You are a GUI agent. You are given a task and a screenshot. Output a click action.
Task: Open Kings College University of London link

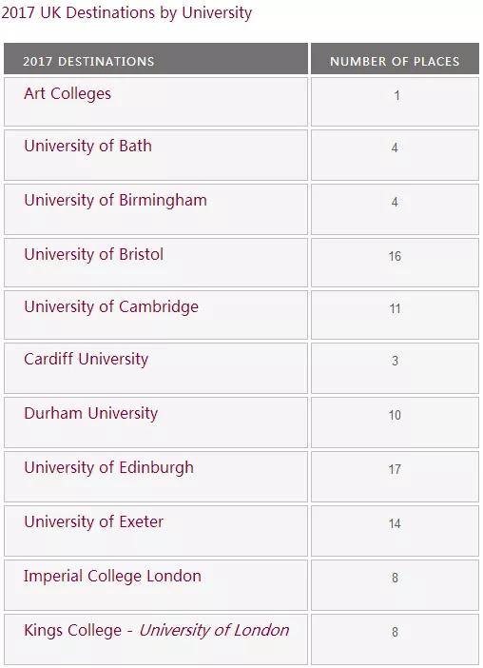[x=156, y=631]
